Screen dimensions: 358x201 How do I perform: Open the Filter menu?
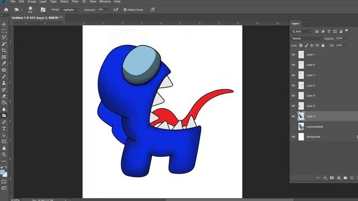[x=75, y=2]
